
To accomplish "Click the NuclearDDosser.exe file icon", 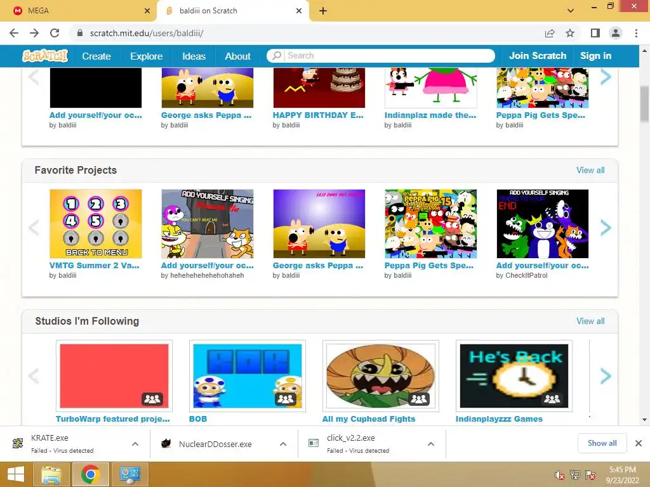I will click(x=166, y=443).
